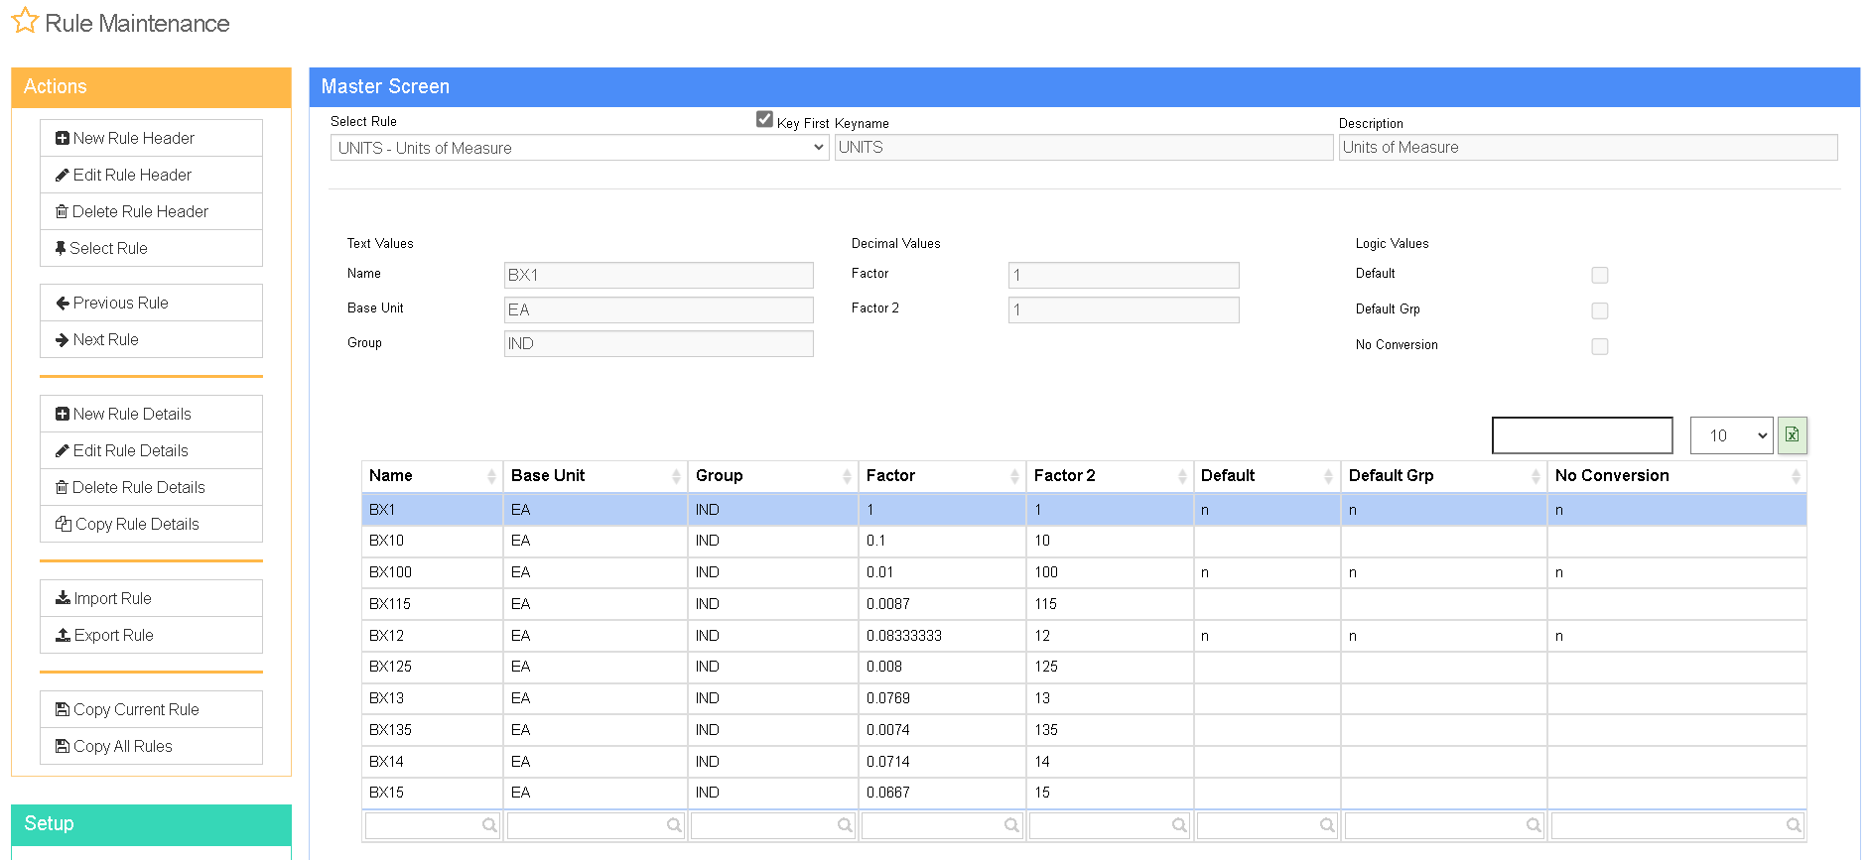
Task: Select the BX100 row in the table
Action: click(x=1084, y=572)
